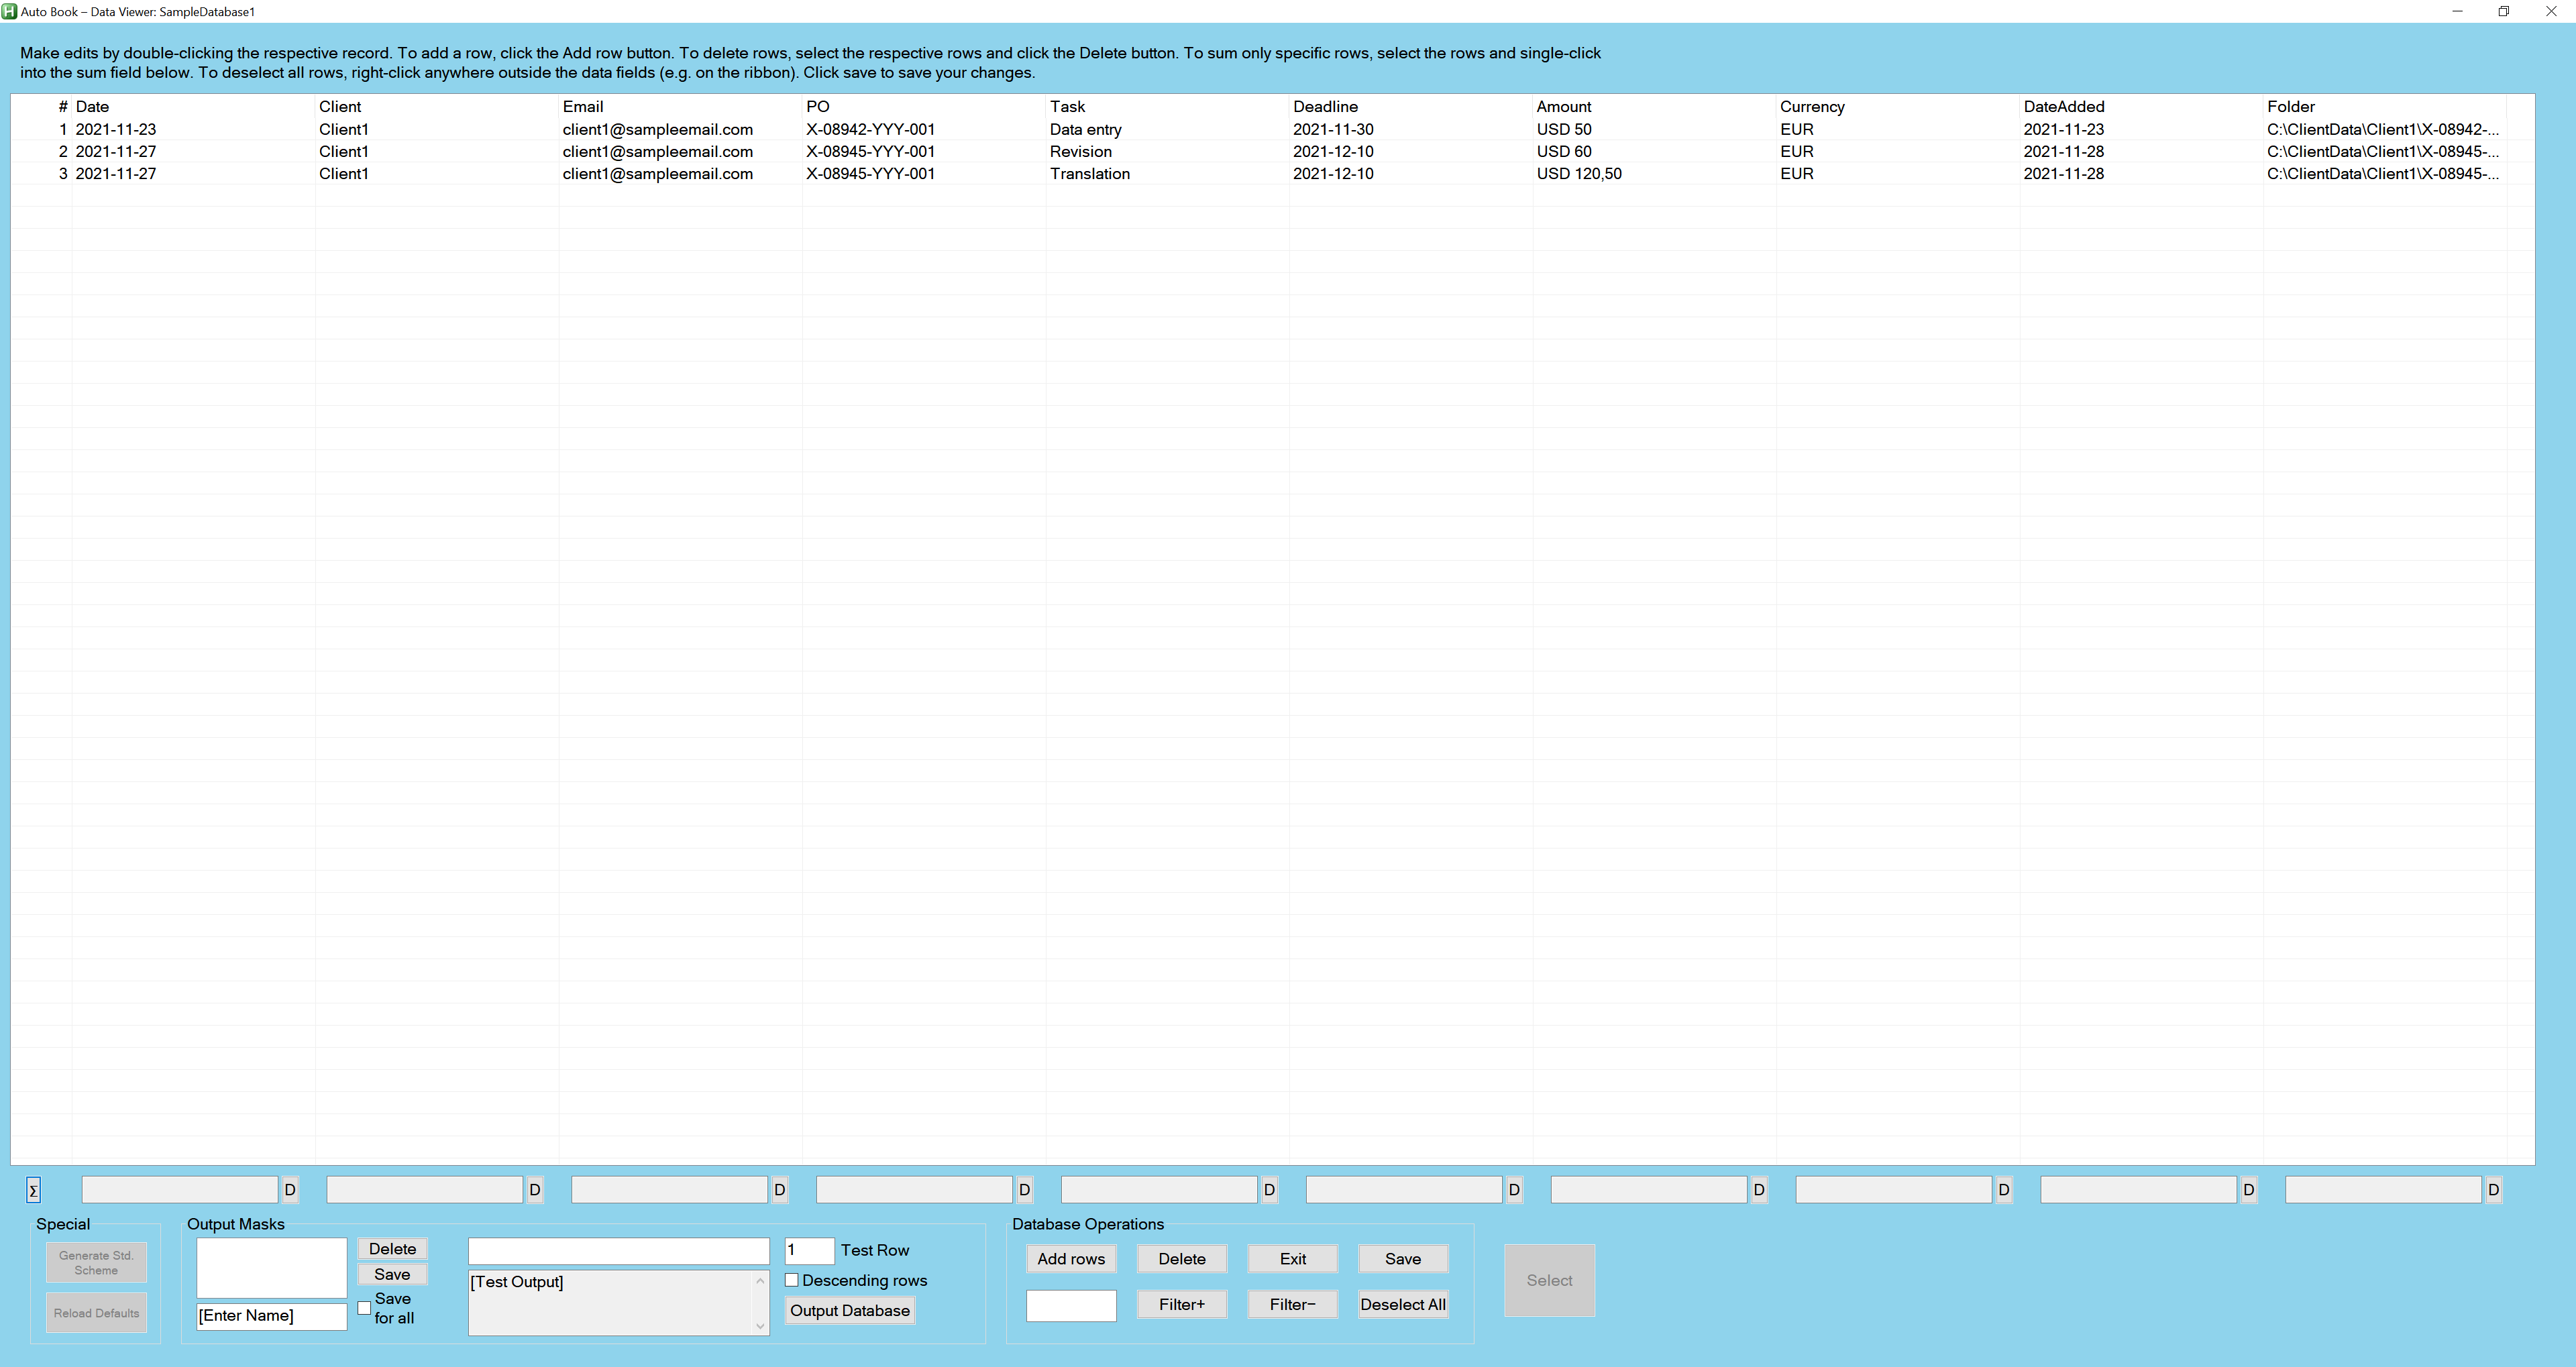Image resolution: width=2576 pixels, height=1367 pixels.
Task: Click the filter text box beside Filter+
Action: coord(1070,1305)
